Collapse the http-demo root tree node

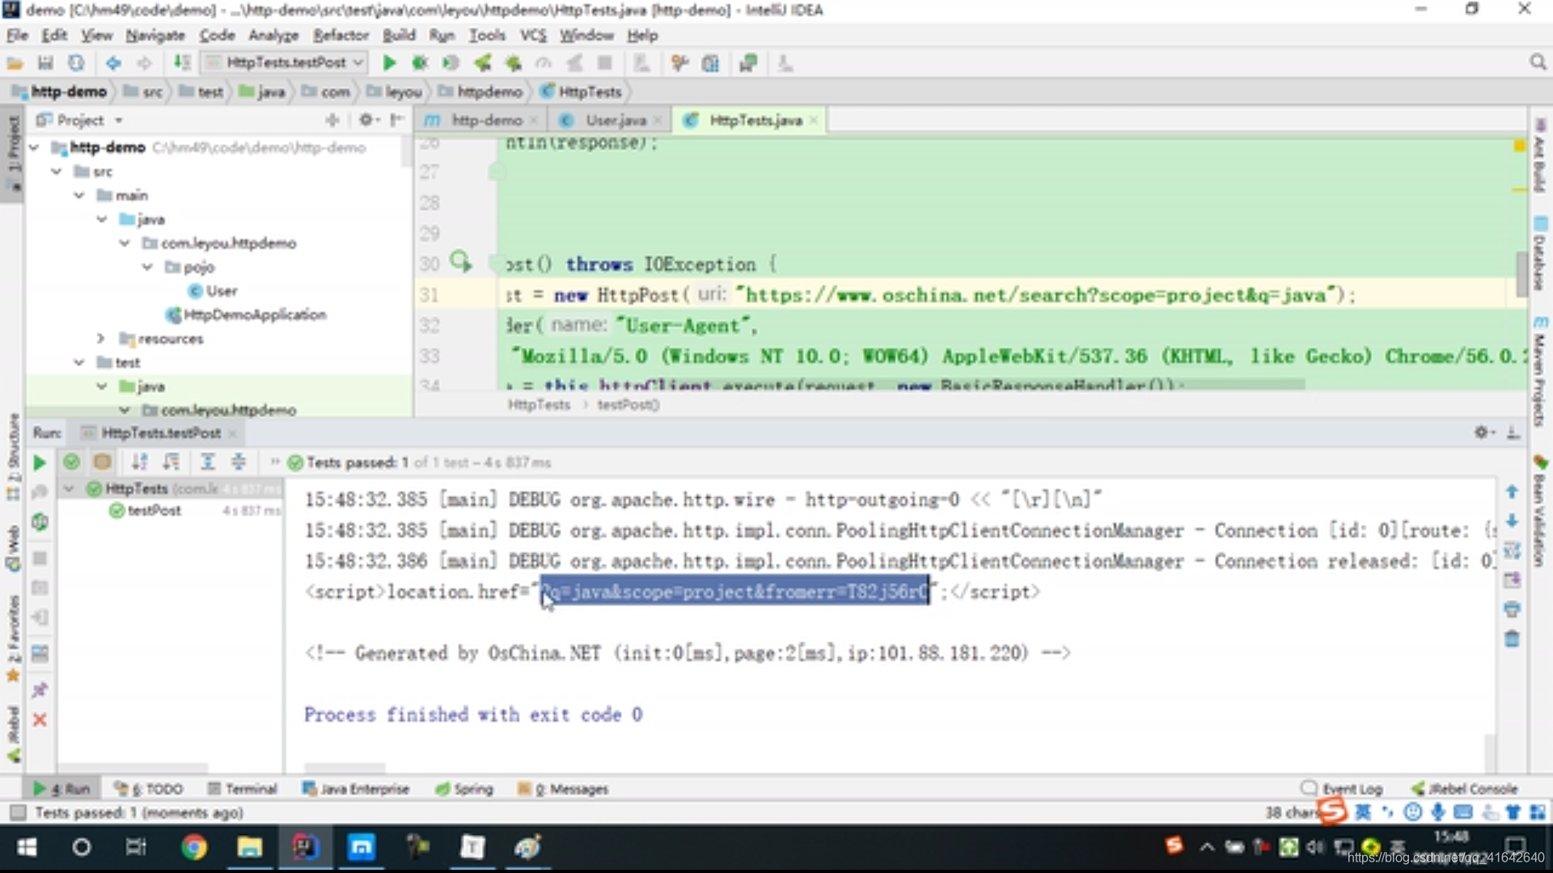click(x=34, y=147)
